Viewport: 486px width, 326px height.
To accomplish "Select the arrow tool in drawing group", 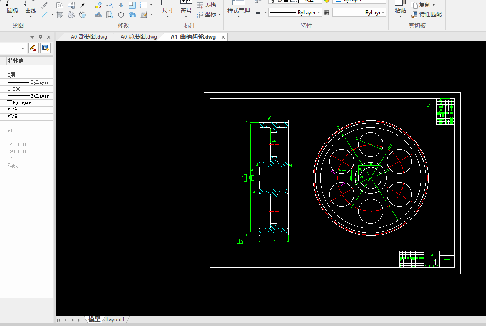I will (82, 5).
